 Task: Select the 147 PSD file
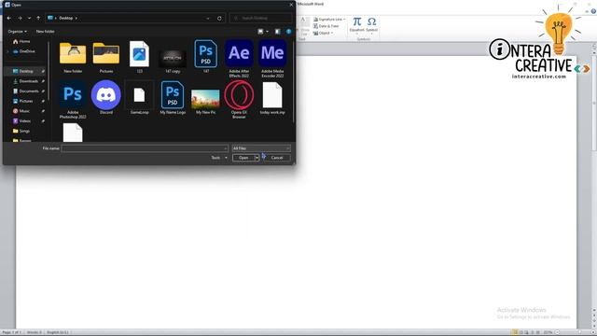[205, 56]
